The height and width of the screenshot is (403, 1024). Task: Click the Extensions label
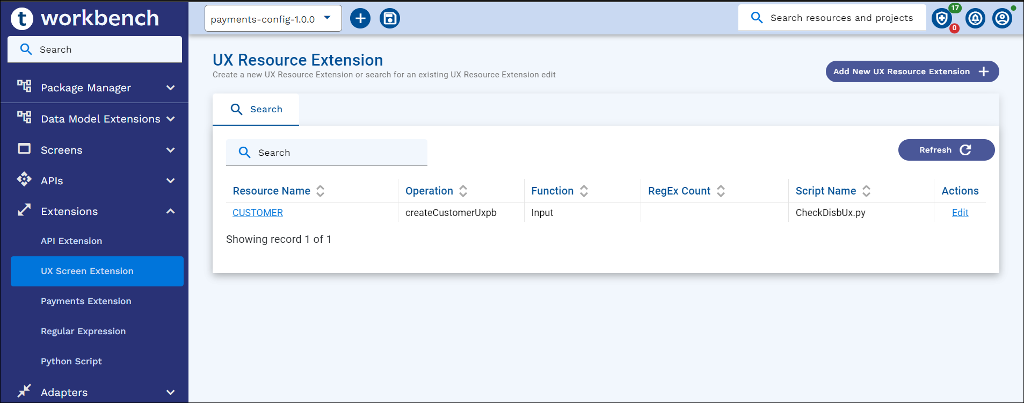point(69,211)
